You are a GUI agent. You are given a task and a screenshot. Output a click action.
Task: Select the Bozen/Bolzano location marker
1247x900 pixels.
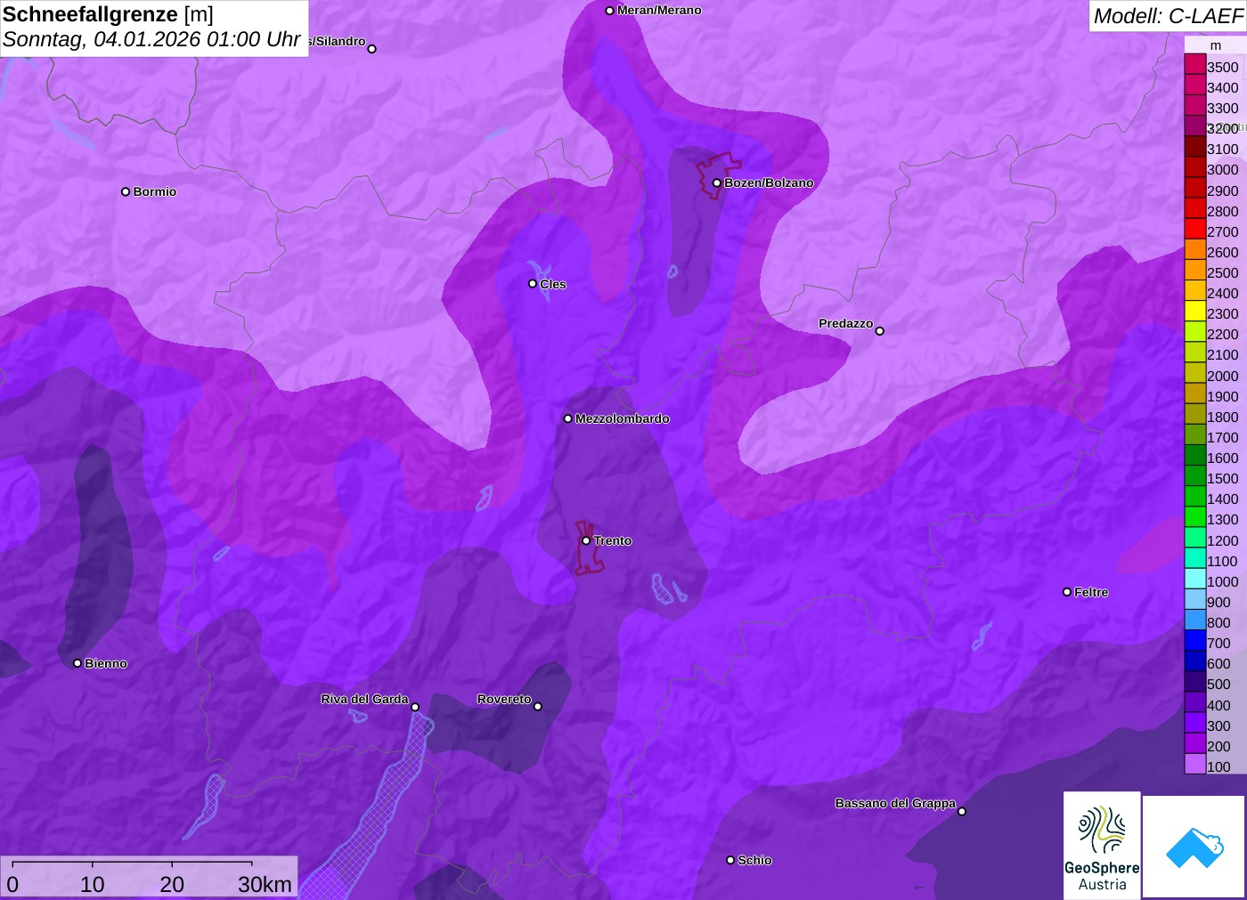(716, 183)
